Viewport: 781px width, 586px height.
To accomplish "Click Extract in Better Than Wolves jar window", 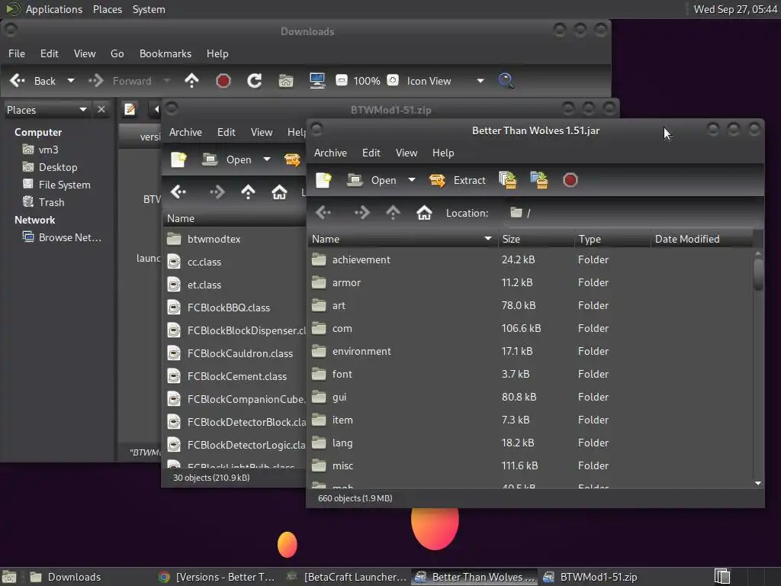I will coord(457,180).
